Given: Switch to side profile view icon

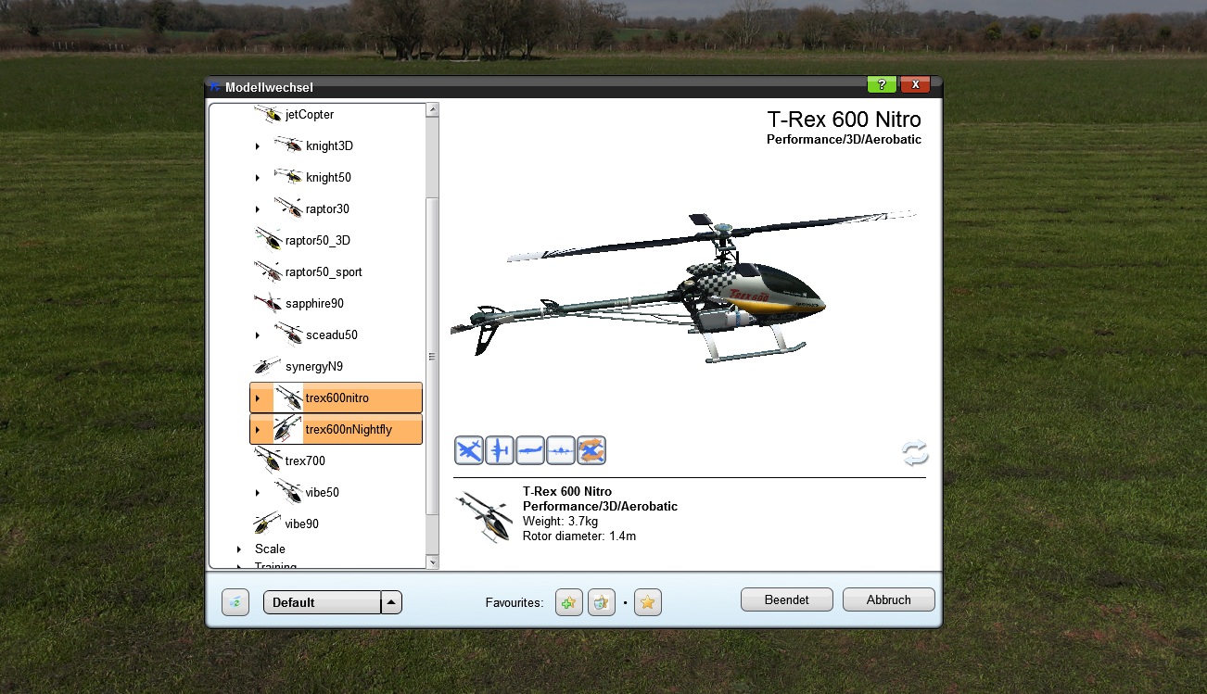Looking at the screenshot, I should pyautogui.click(x=530, y=450).
